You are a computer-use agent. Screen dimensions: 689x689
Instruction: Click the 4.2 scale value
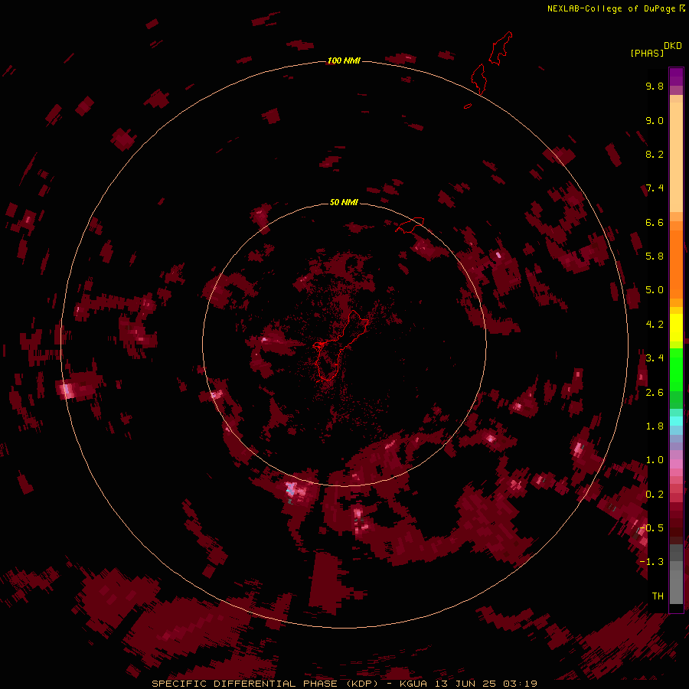(655, 325)
